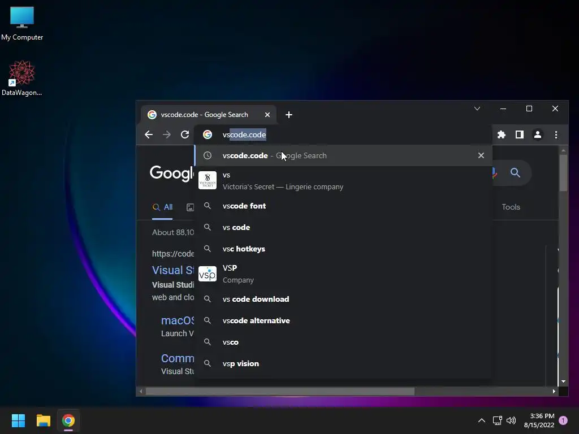This screenshot has width=579, height=434.
Task: Open the Chrome profile avatar icon
Action: (538, 134)
